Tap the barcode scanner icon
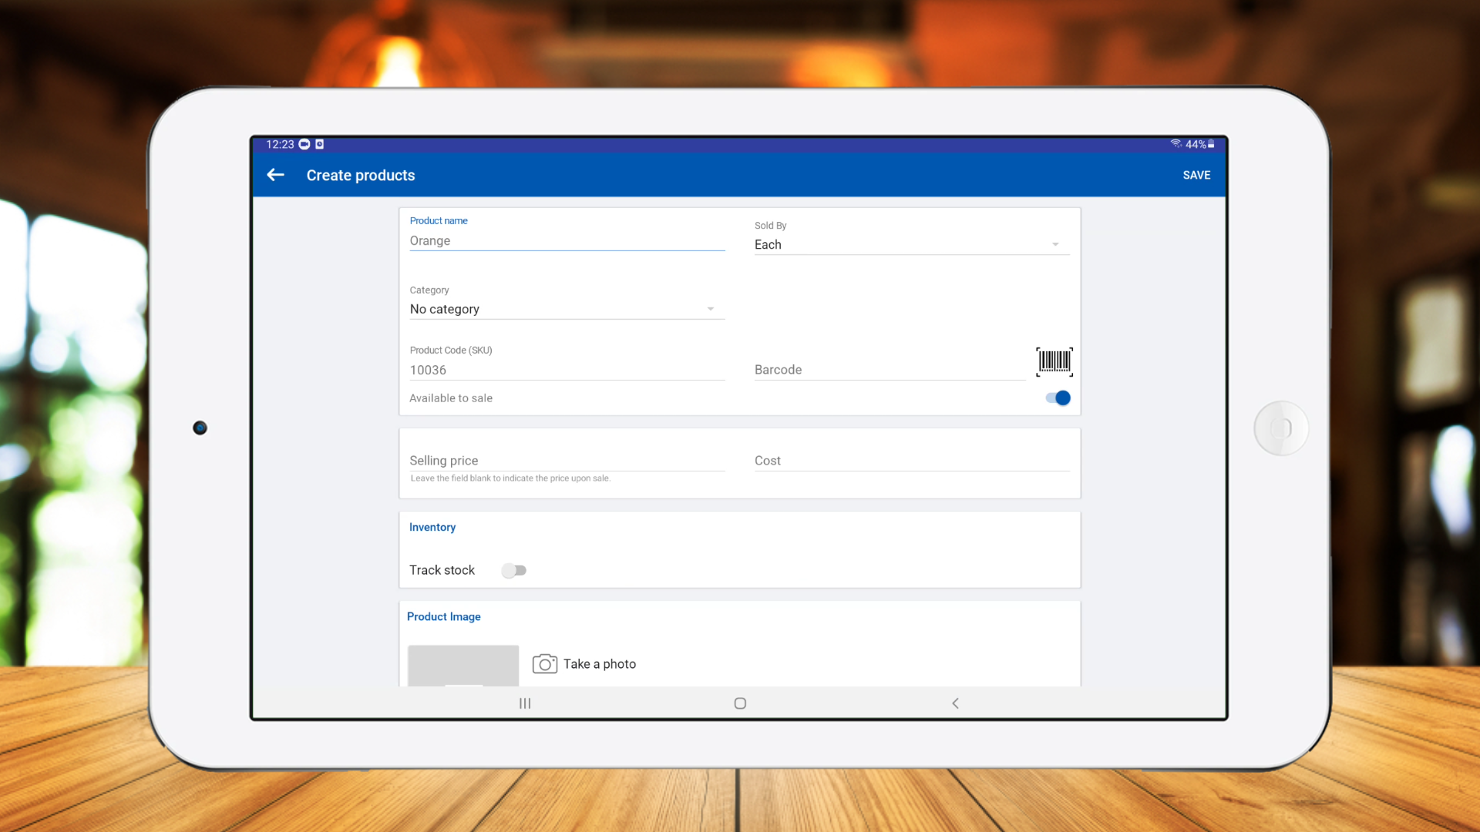 click(1054, 361)
